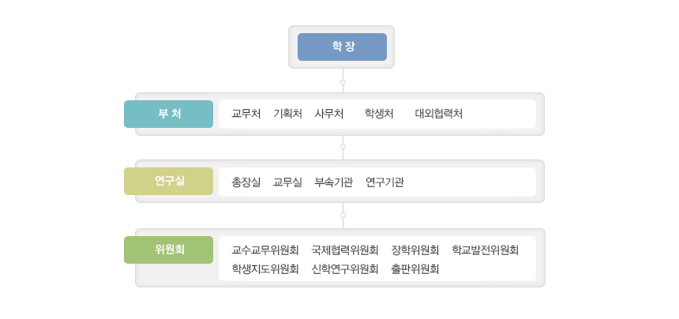
Task: Open 신학연구위원회 committee link
Action: 345,269
